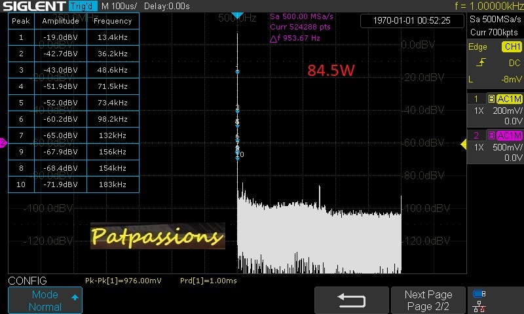
Task: Open the Mode Normal selector
Action: tap(45, 300)
